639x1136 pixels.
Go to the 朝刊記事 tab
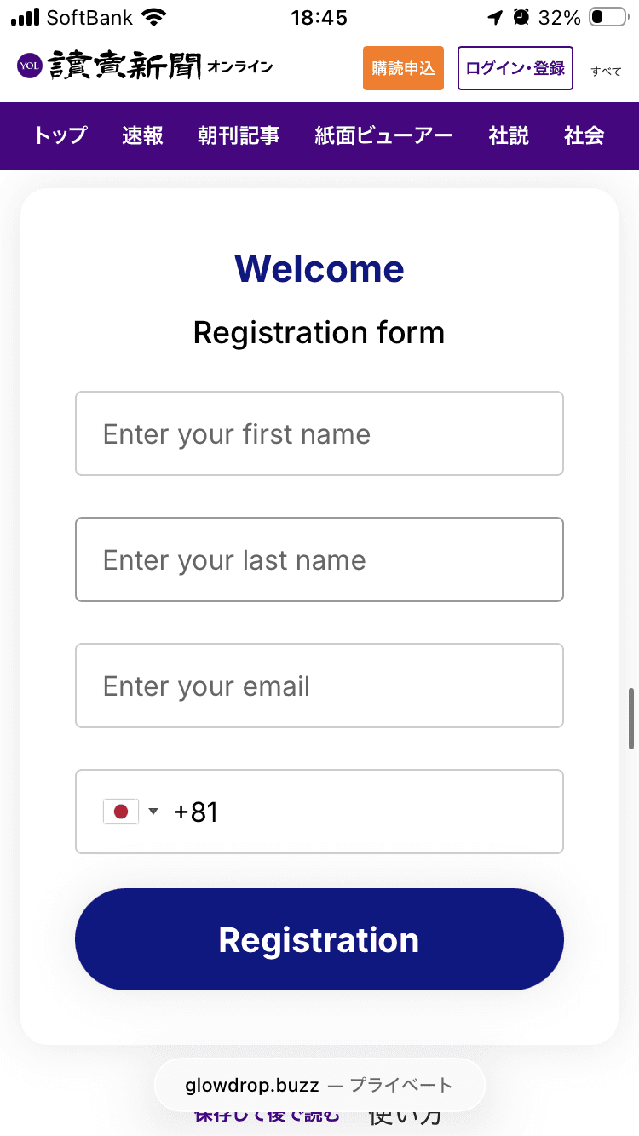click(x=239, y=135)
